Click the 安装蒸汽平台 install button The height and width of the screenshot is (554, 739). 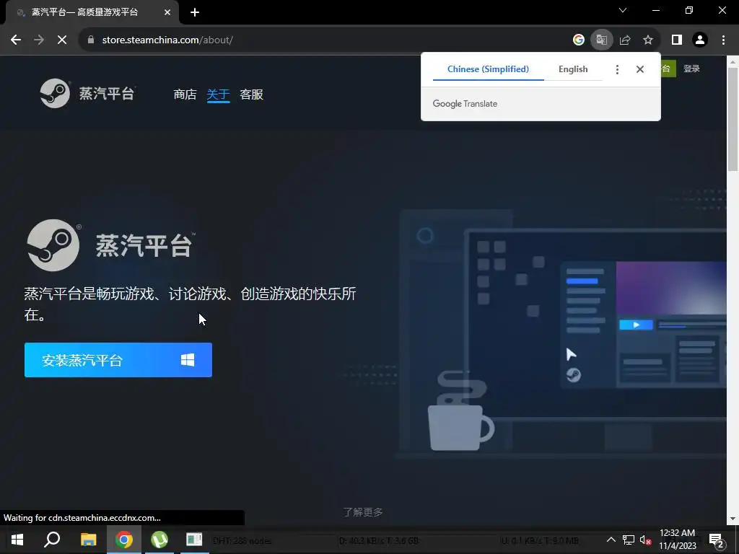pos(118,360)
